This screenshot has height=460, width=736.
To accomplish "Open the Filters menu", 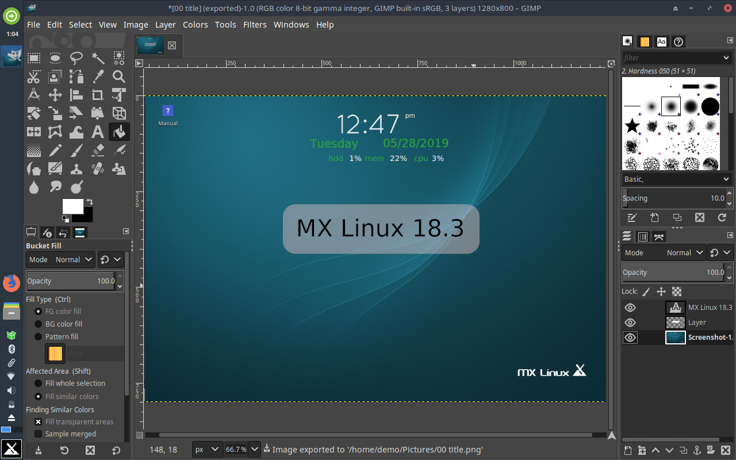I will coord(255,25).
